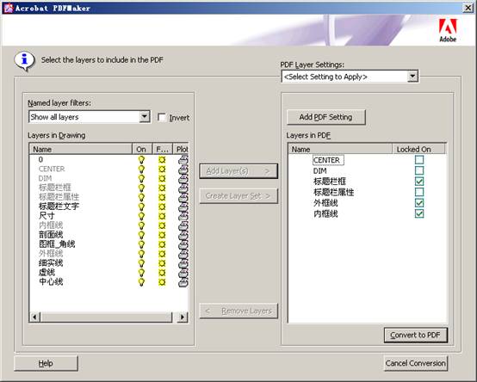The width and height of the screenshot is (477, 382).
Task: Click plot printer icon for 剖面线 layer
Action: pos(183,235)
